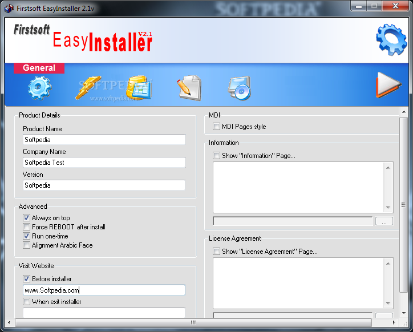Image resolution: width=413 pixels, height=332 pixels.
Task: Click the main vertical scrollbar thumb
Action: click(403, 205)
